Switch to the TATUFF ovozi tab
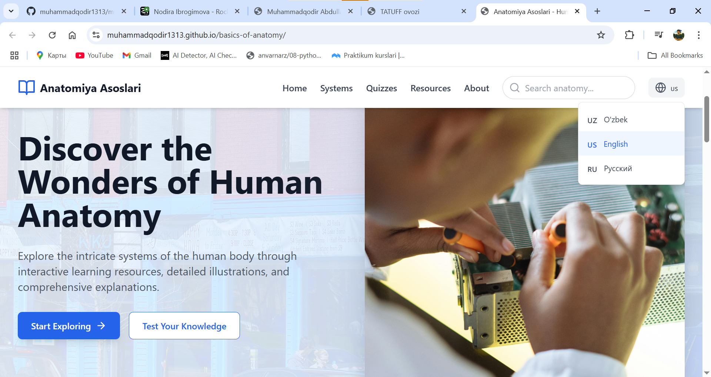The height and width of the screenshot is (377, 711). [x=400, y=11]
